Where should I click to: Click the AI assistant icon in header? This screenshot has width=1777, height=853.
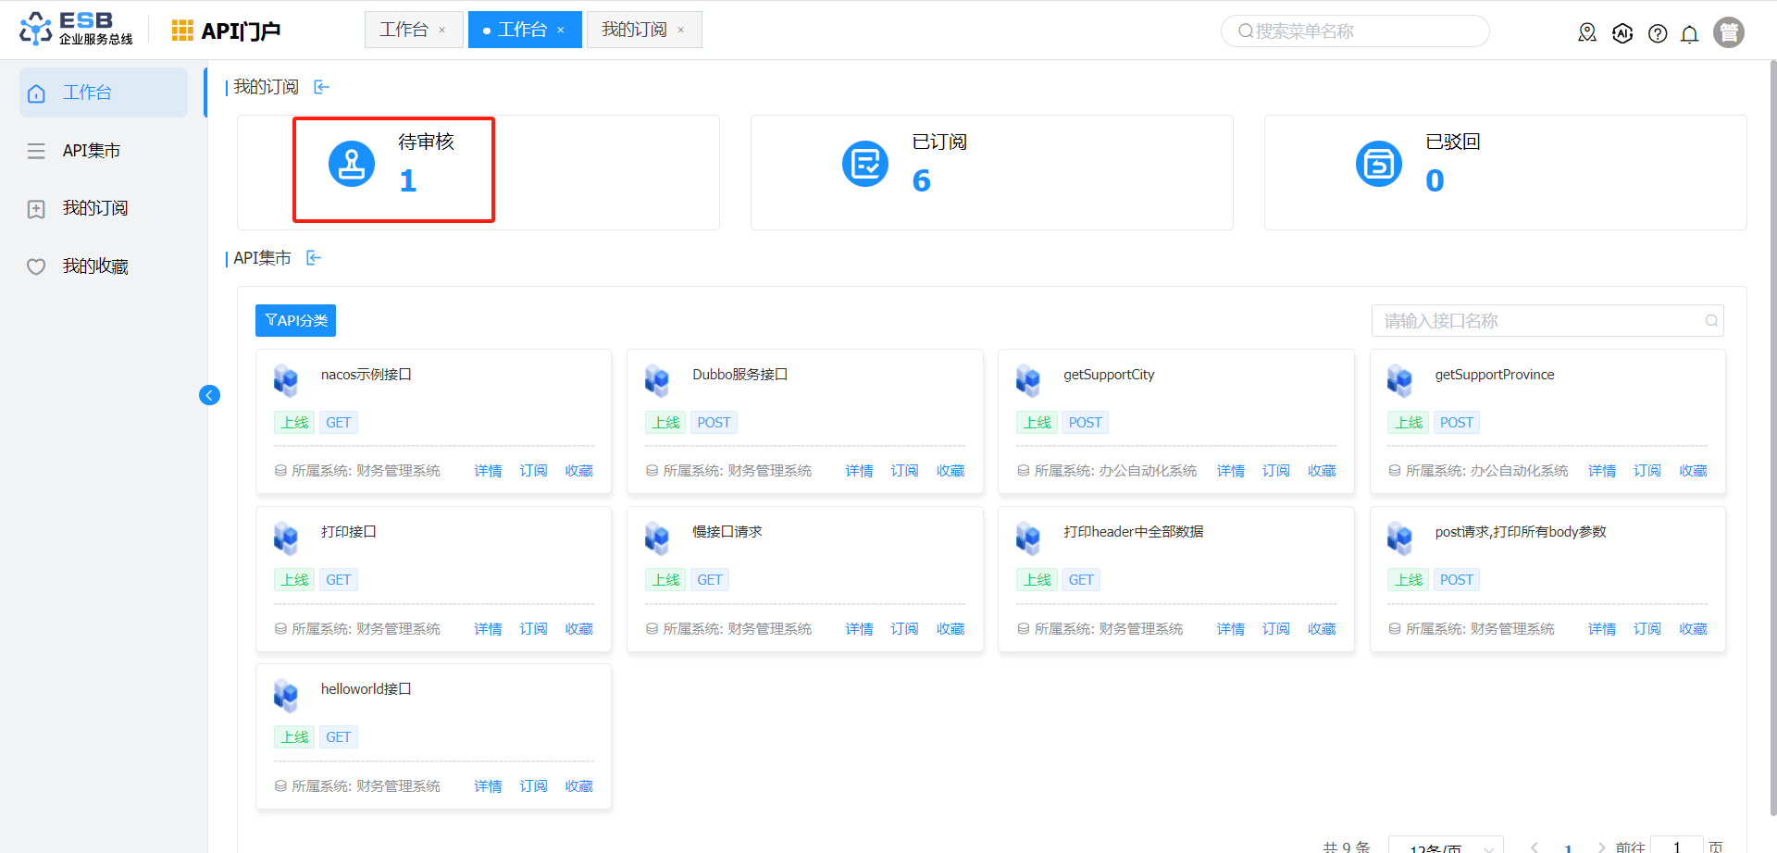pos(1622,33)
